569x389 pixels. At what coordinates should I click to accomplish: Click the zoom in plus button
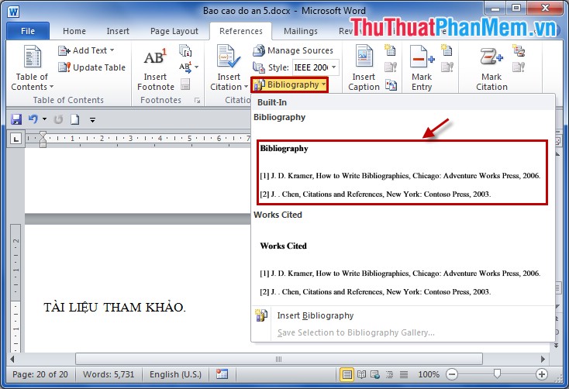click(x=541, y=374)
